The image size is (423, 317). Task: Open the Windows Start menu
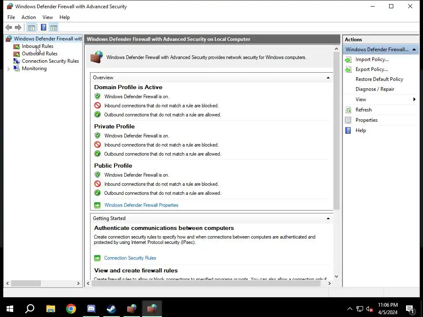tap(10, 309)
